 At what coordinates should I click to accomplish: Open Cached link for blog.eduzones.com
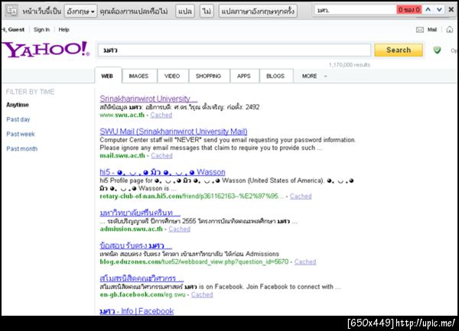tap(305, 261)
